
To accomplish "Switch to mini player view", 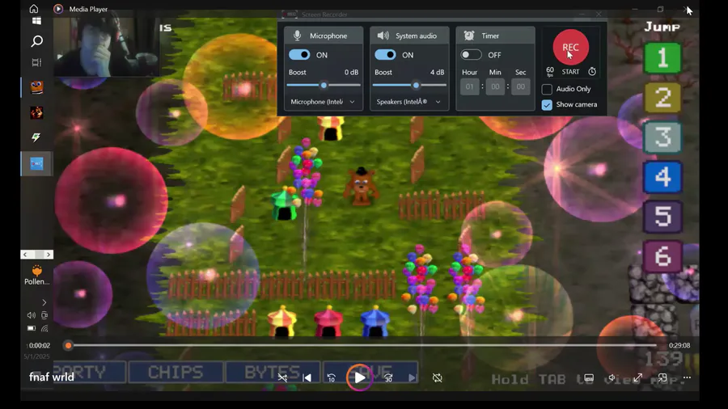I will click(662, 378).
